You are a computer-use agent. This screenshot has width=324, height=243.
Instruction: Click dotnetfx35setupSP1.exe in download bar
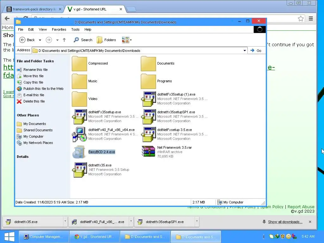pyautogui.click(x=165, y=222)
